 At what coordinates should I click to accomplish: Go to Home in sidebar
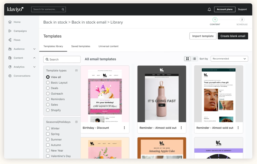pos(17,22)
